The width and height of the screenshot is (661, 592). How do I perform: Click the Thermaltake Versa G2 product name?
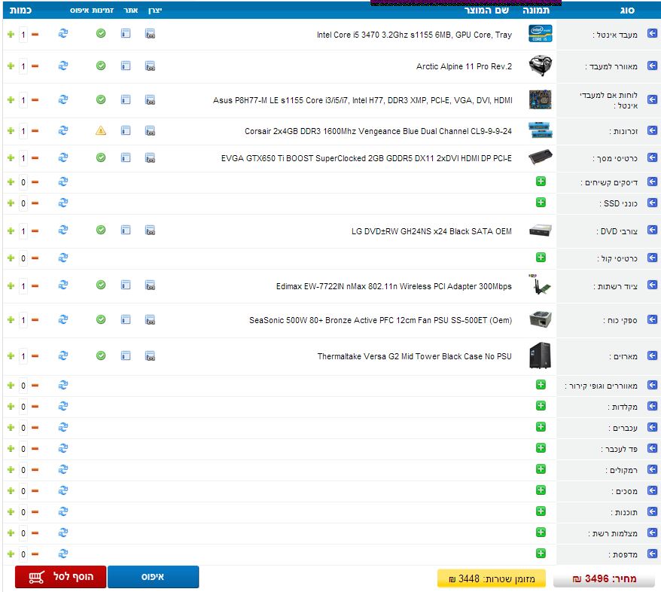coord(414,356)
